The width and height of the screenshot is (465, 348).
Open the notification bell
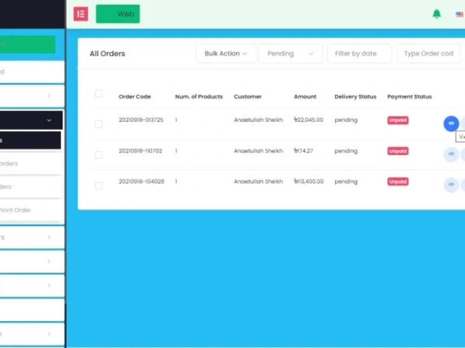(x=437, y=14)
